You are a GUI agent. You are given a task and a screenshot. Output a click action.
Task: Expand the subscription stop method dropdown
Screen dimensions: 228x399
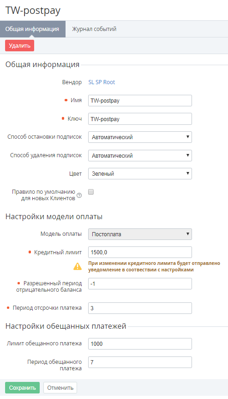pos(140,137)
